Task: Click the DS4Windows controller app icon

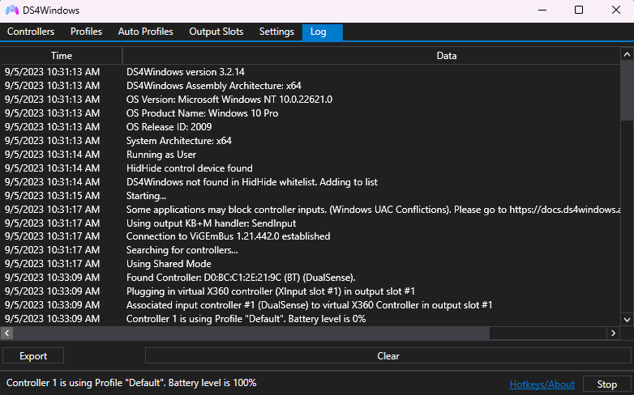Action: click(x=14, y=11)
